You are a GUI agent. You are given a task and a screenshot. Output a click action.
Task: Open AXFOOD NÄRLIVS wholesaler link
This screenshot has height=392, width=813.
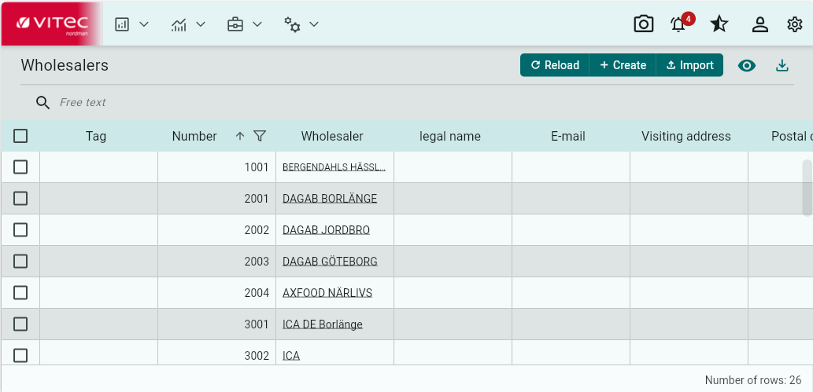[327, 293]
